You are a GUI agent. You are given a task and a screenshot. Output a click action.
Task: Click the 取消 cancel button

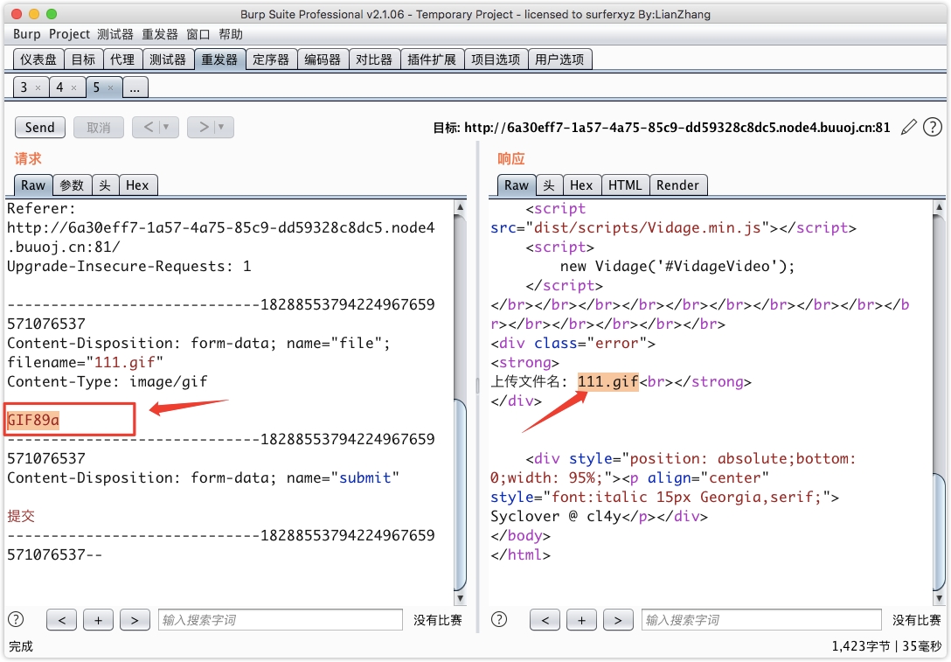pos(98,128)
